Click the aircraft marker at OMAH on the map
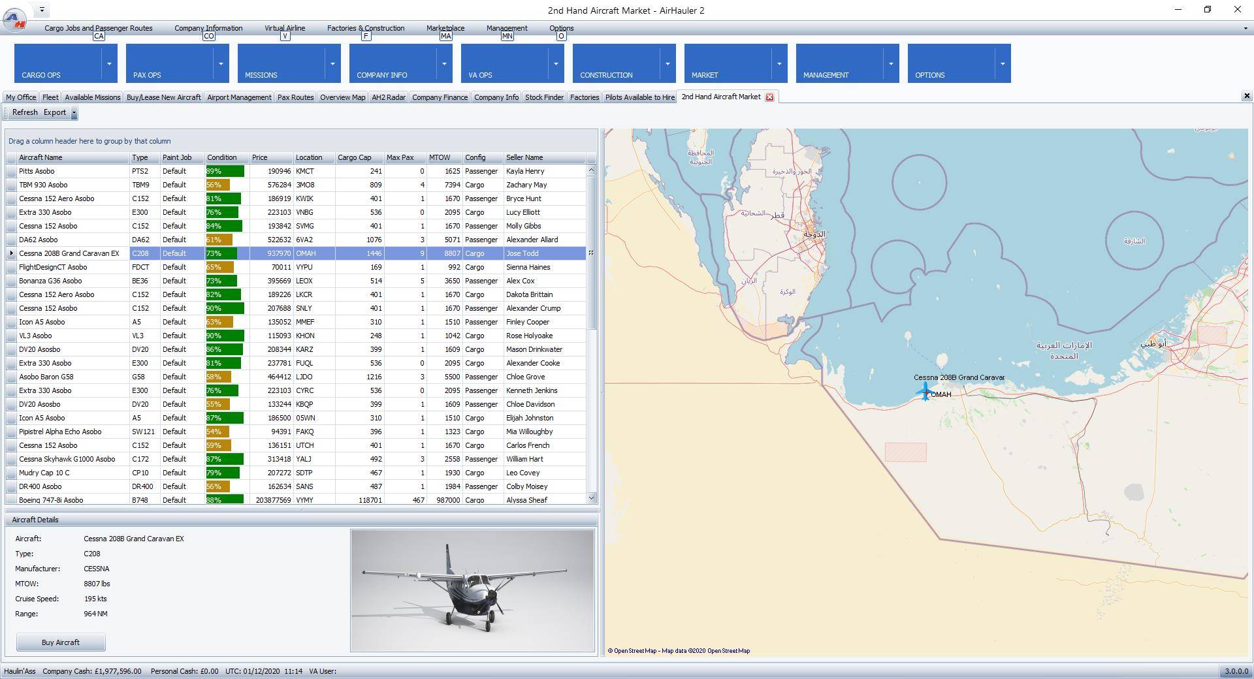The height and width of the screenshot is (679, 1254). point(925,392)
